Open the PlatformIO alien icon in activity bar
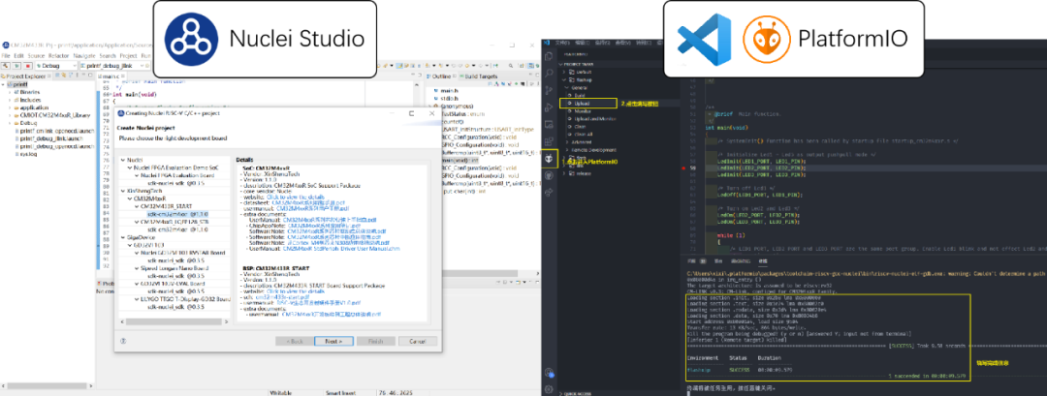This screenshot has height=396, width=1047. click(x=550, y=158)
